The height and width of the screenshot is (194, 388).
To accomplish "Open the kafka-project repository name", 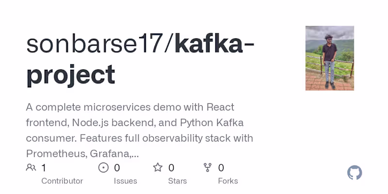I will [141, 58].
